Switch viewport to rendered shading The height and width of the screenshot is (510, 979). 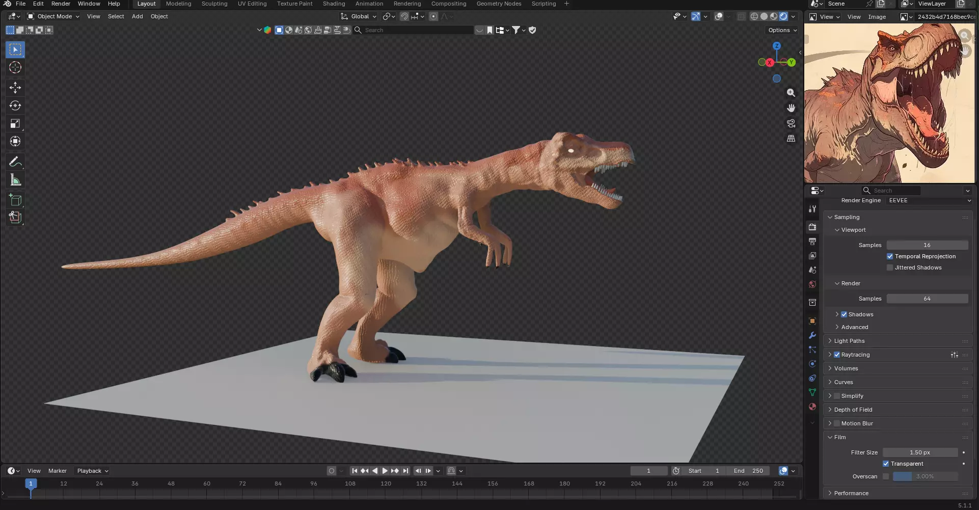pyautogui.click(x=783, y=16)
